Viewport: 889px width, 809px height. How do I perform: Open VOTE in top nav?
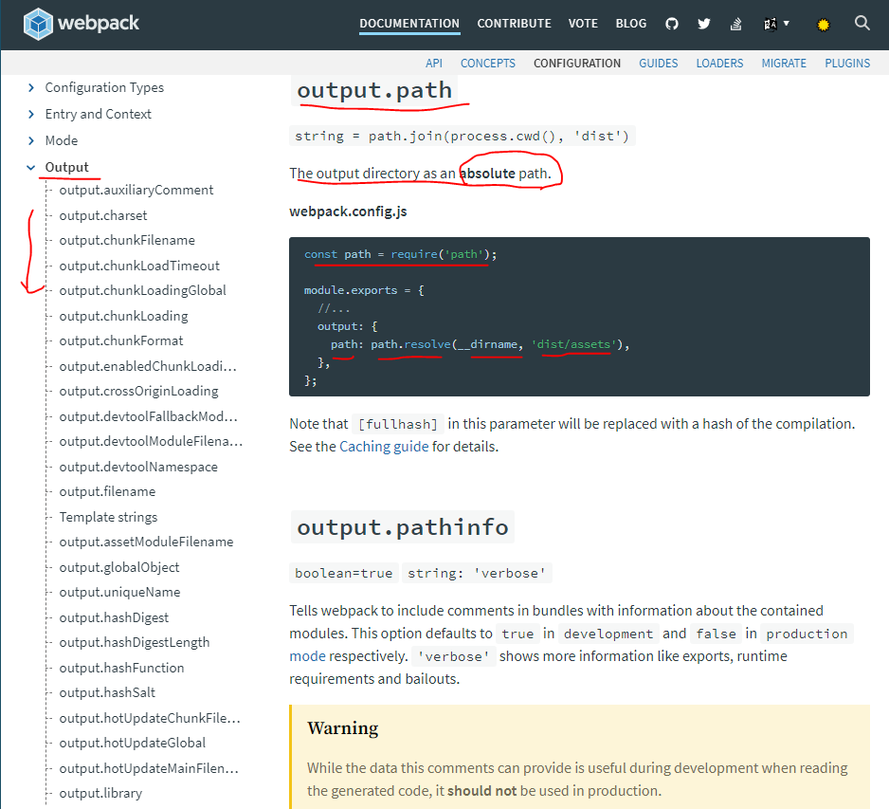click(x=583, y=24)
